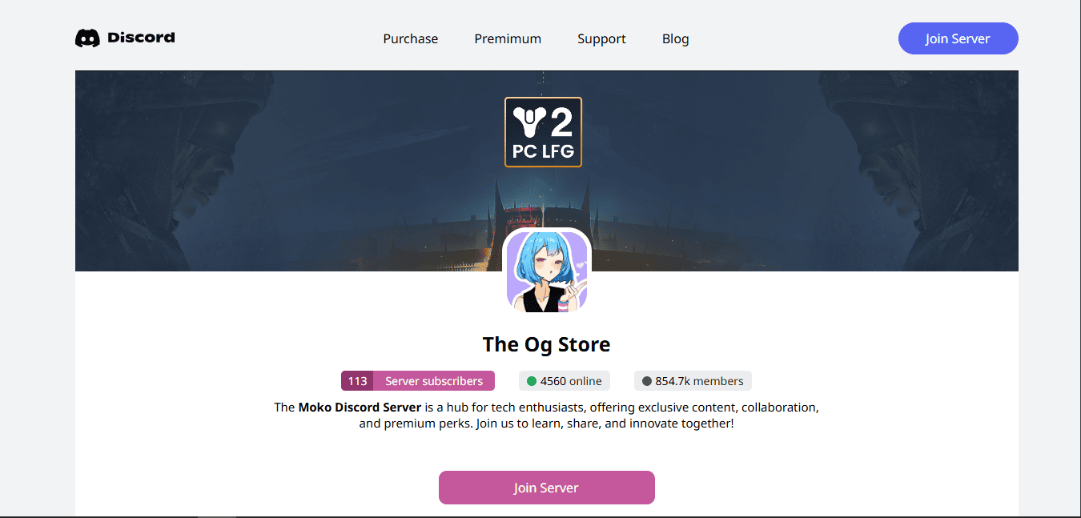This screenshot has height=518, width=1081.
Task: Click the Discord wordmark text
Action: (141, 38)
